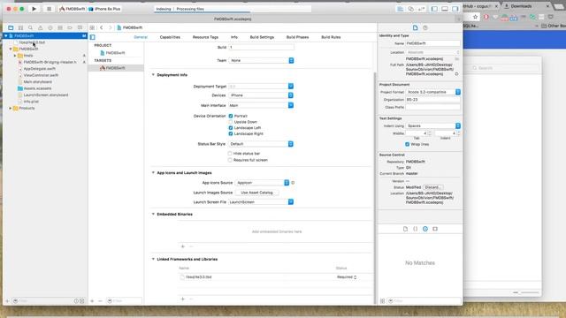Select AppDelegate.swift in navigator
Screen dimensions: 566x318
[39, 69]
